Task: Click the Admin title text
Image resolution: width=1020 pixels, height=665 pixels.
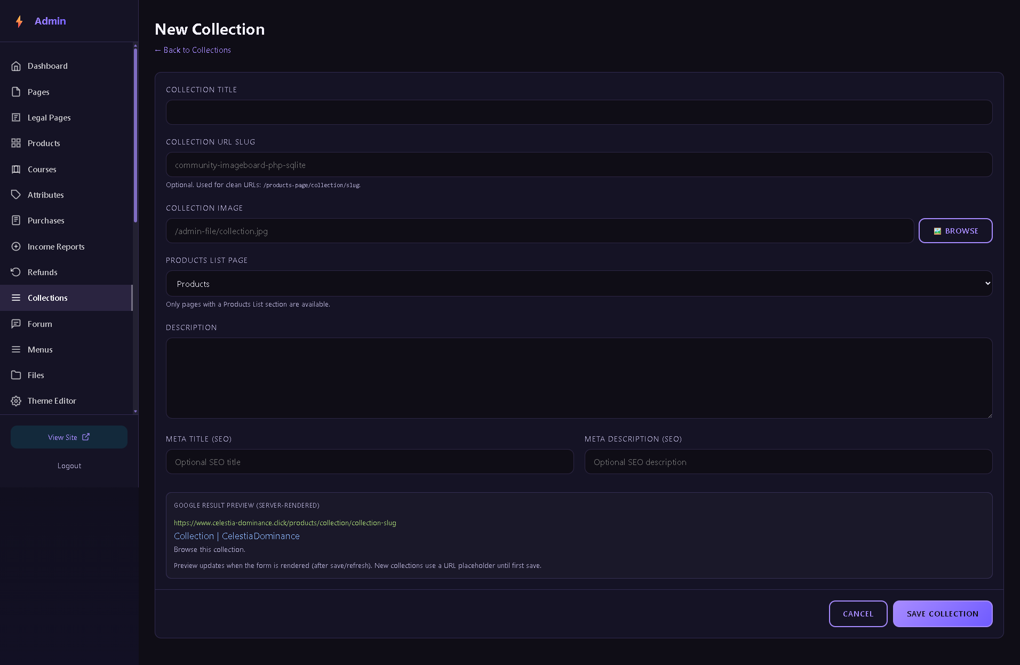Action: (50, 21)
